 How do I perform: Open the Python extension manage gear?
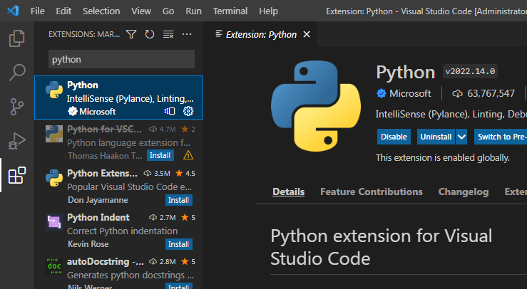coord(188,111)
